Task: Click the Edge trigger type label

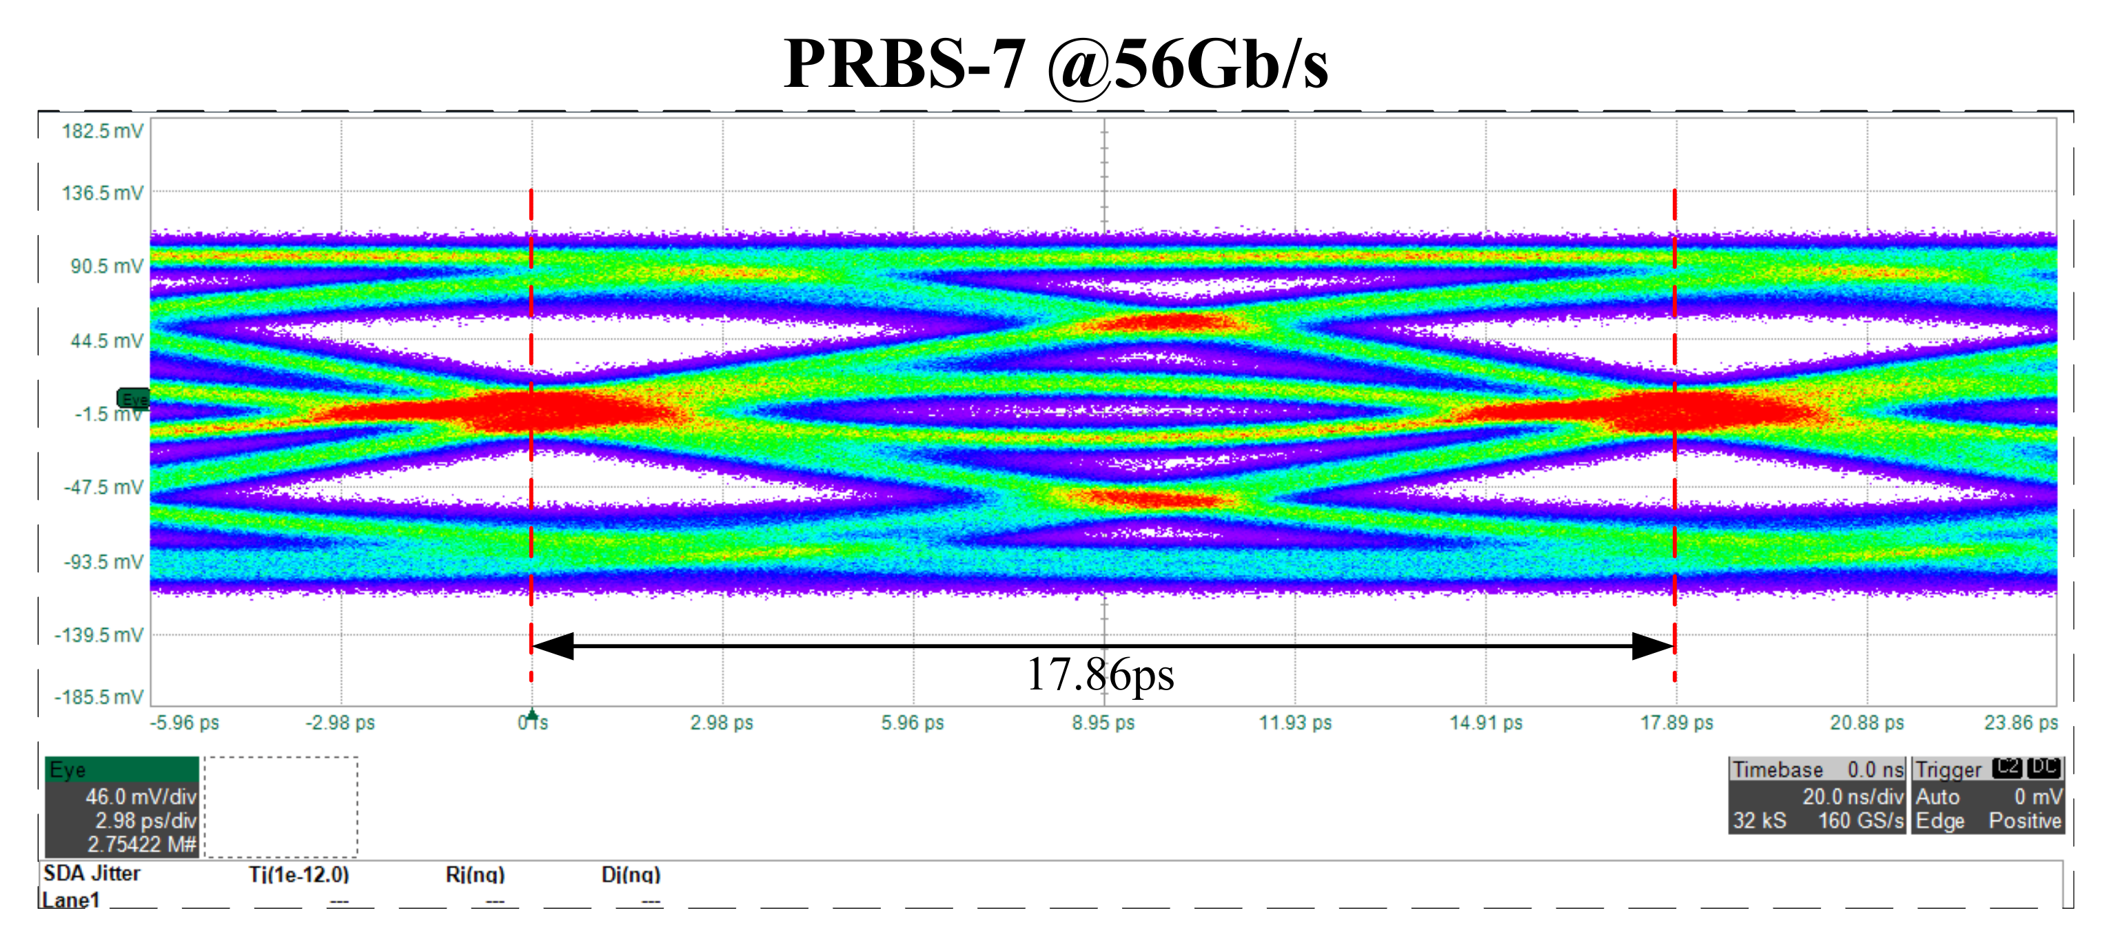Action: 1940,820
